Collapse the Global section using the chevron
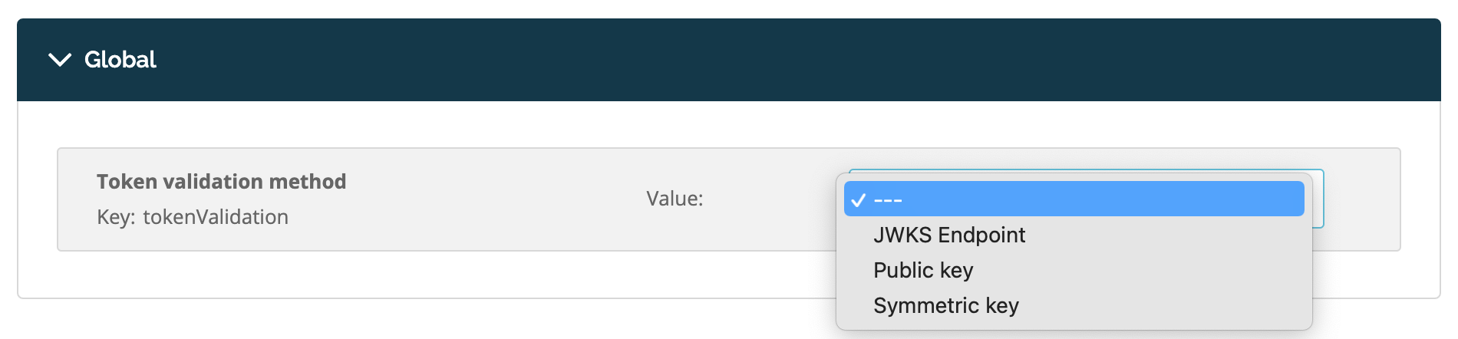 click(x=60, y=60)
